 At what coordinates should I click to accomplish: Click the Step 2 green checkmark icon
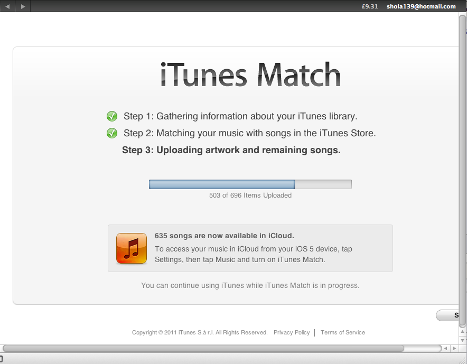(112, 133)
